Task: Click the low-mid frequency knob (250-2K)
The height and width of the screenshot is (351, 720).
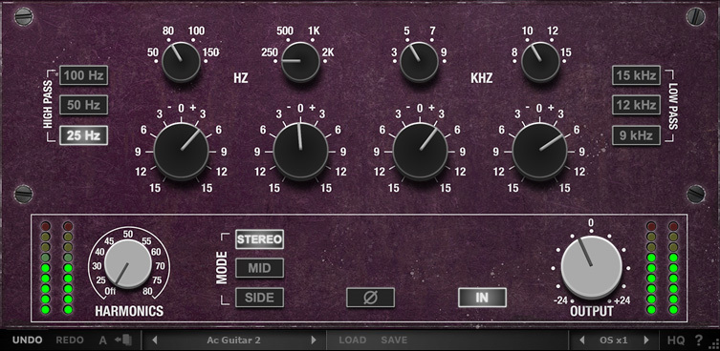Action: [x=300, y=62]
